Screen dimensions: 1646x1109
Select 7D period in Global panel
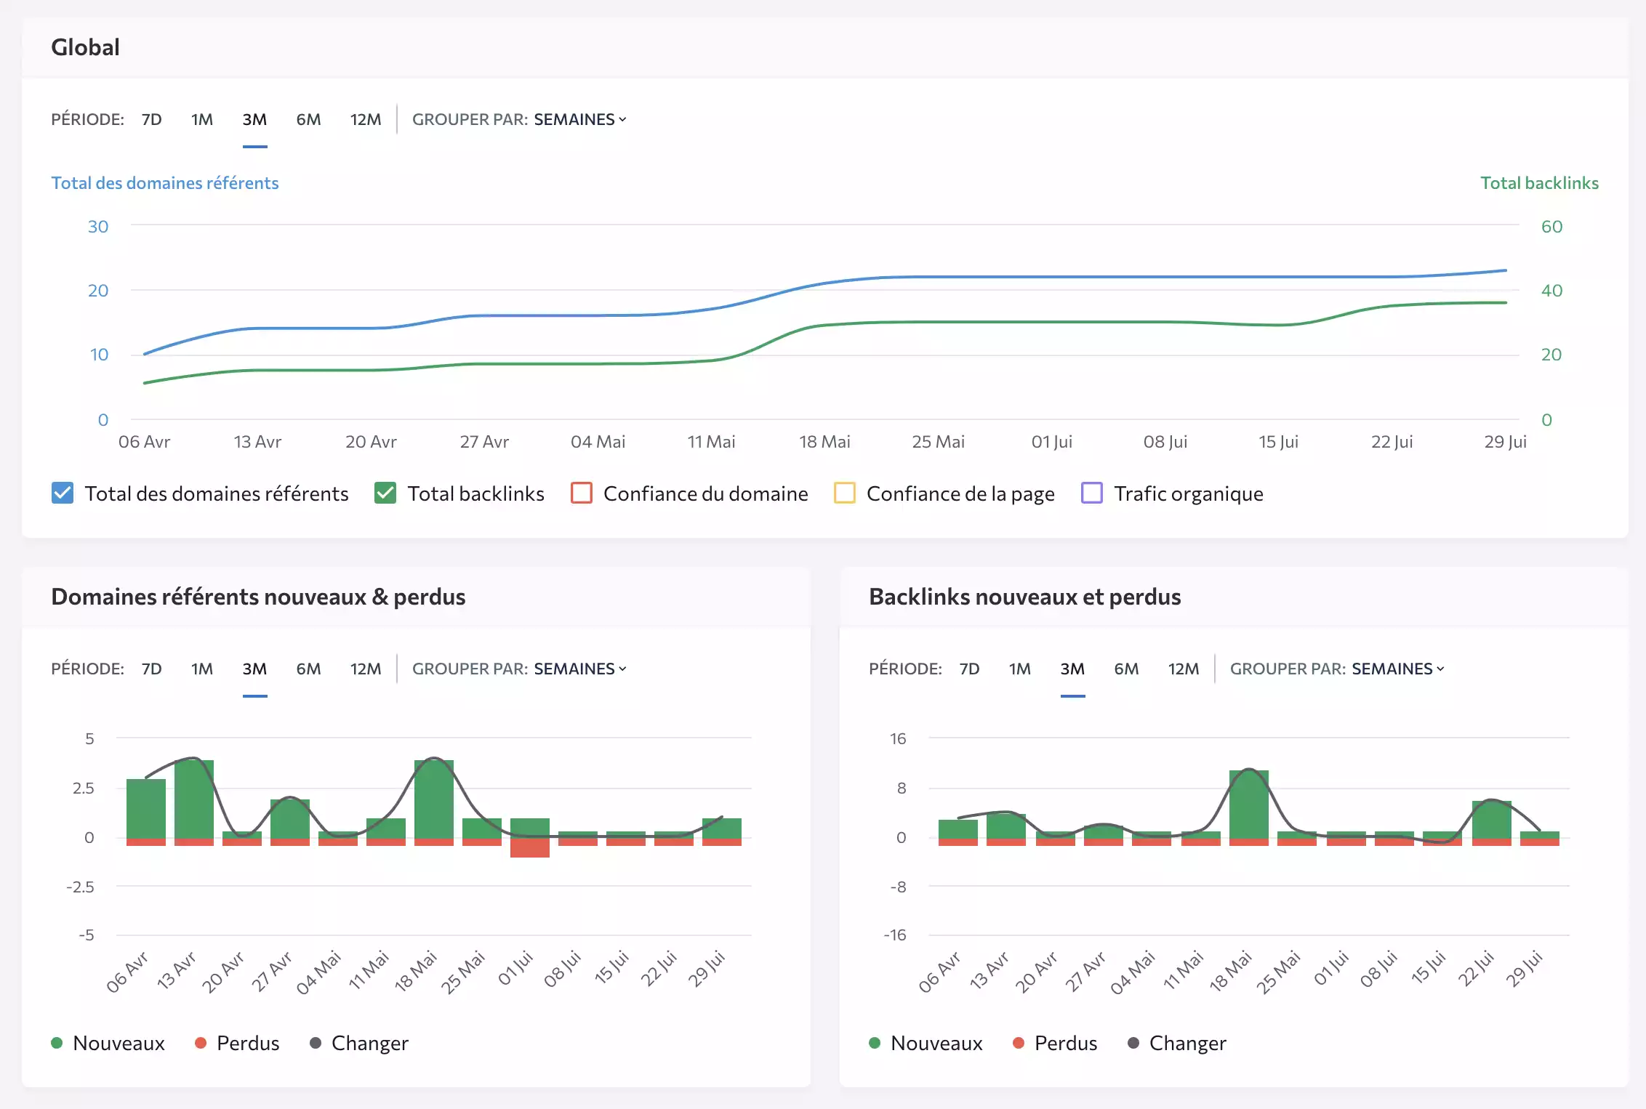151,119
